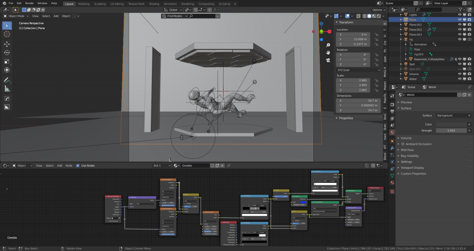This screenshot has height=251, width=474.
Task: Toggle visibility of the Water object
Action: coord(460,79)
